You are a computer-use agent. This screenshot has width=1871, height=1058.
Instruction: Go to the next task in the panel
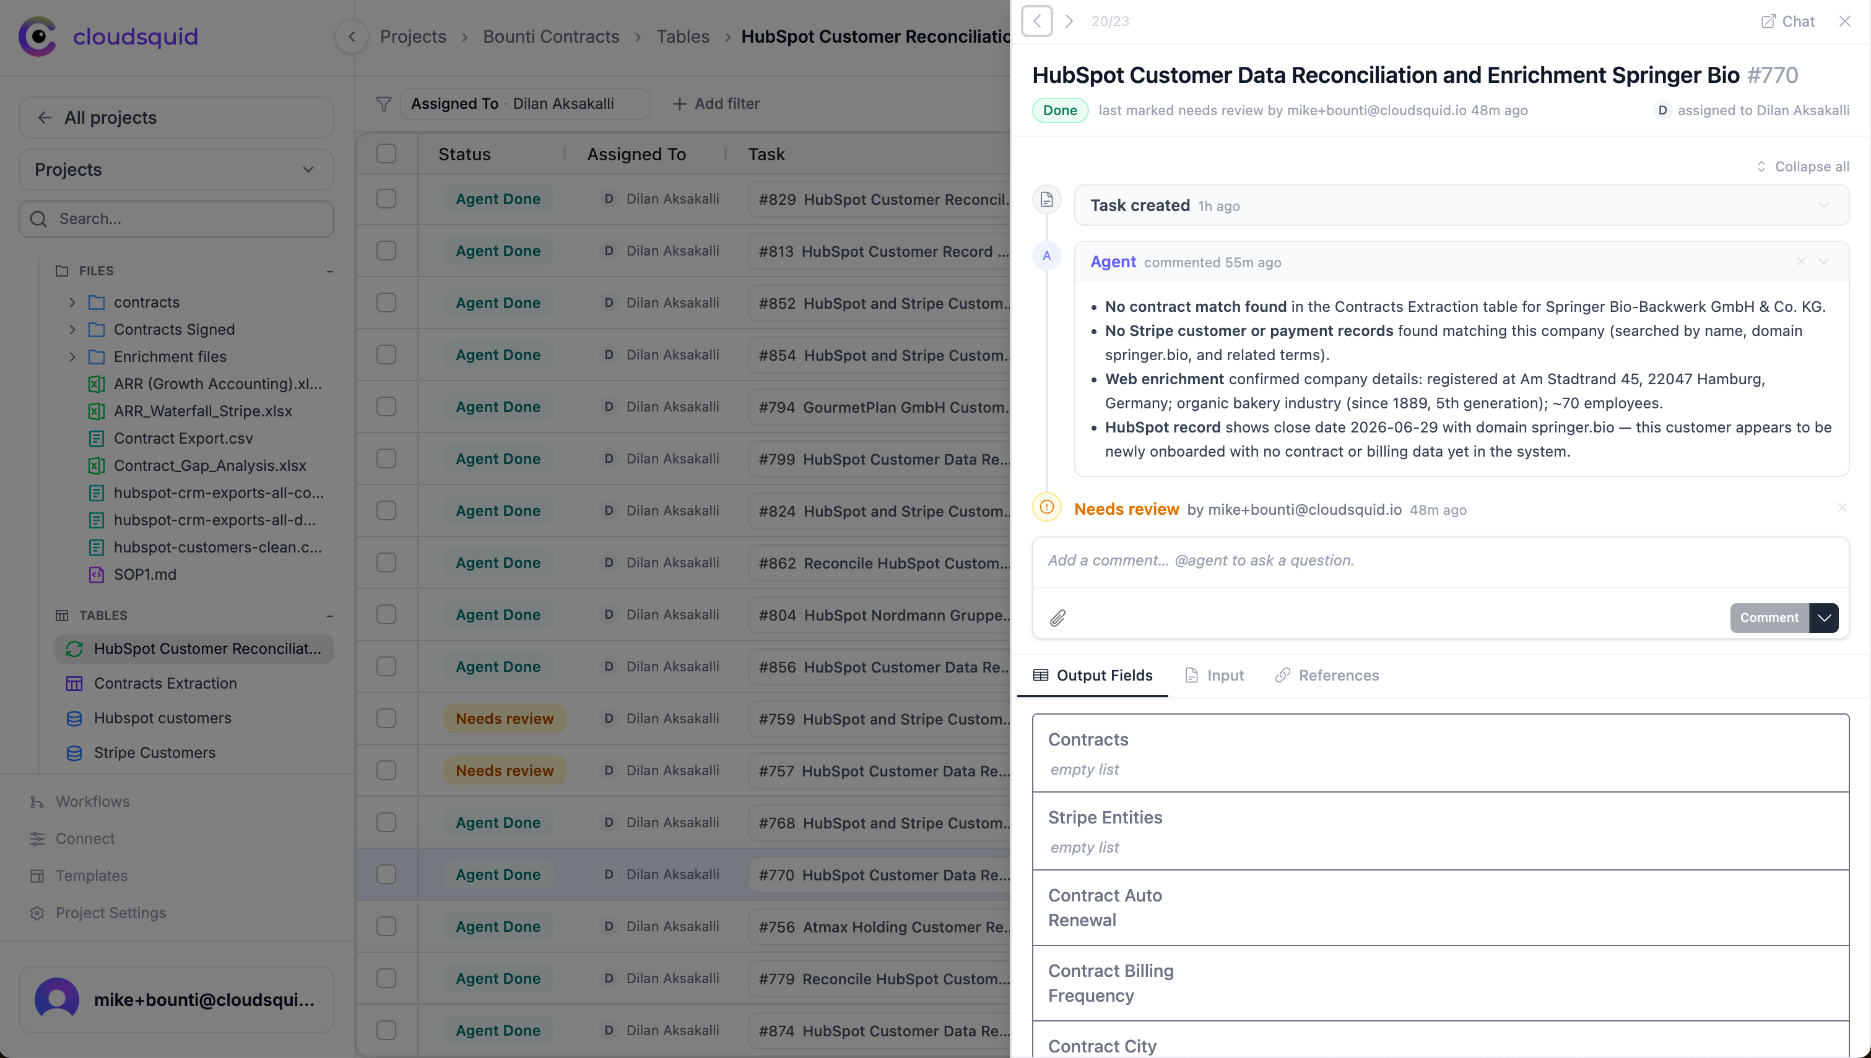pos(1069,21)
